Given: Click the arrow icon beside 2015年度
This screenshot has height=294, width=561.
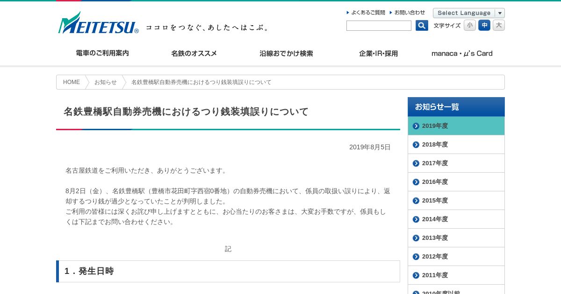Looking at the screenshot, I should (416, 201).
